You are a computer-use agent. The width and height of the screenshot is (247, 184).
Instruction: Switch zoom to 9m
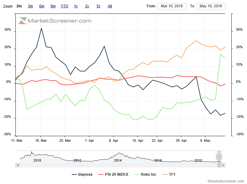coord(53,6)
